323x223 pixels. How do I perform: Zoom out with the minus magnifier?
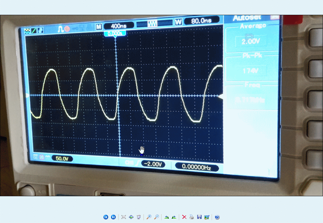point(156,217)
